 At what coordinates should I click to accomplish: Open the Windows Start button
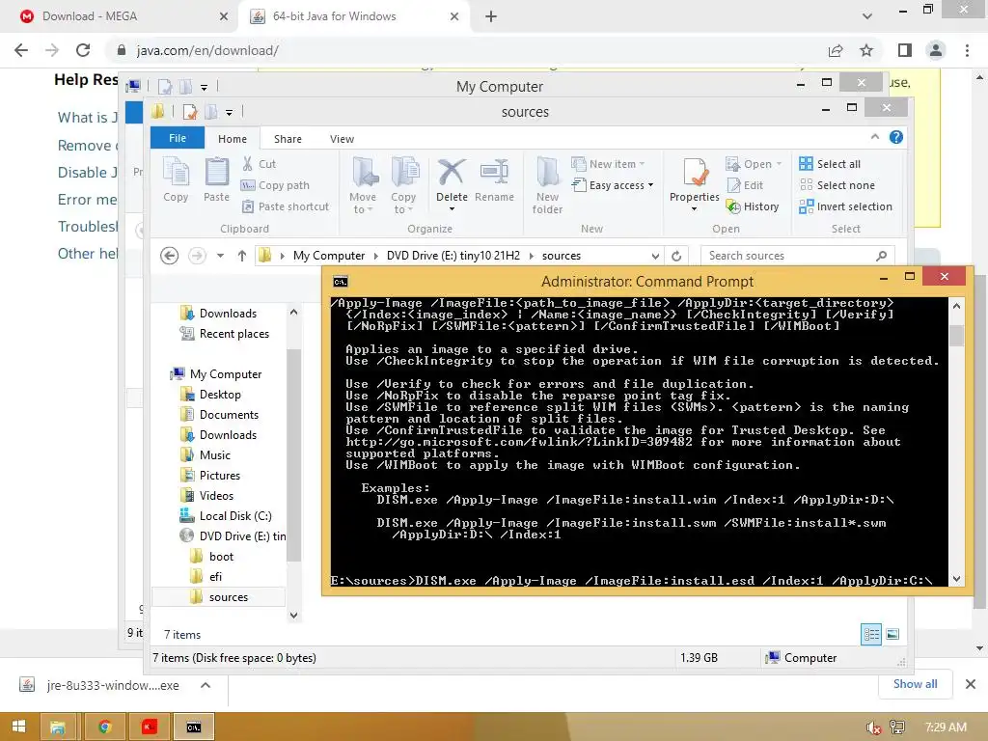click(18, 727)
